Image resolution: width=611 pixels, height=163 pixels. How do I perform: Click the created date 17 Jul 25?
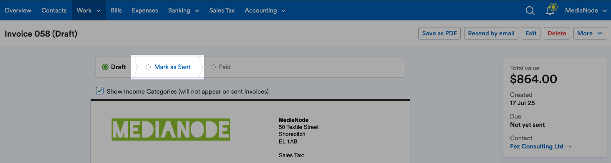[x=523, y=103]
